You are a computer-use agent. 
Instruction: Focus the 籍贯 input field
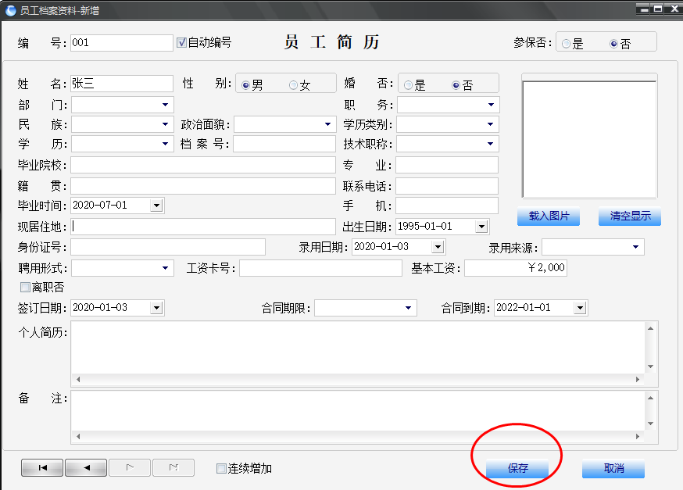tap(203, 186)
